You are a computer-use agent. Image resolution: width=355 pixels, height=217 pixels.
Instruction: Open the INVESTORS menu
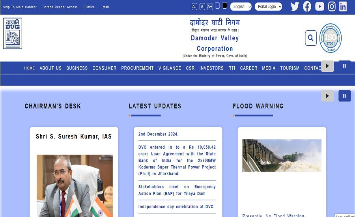click(x=211, y=68)
